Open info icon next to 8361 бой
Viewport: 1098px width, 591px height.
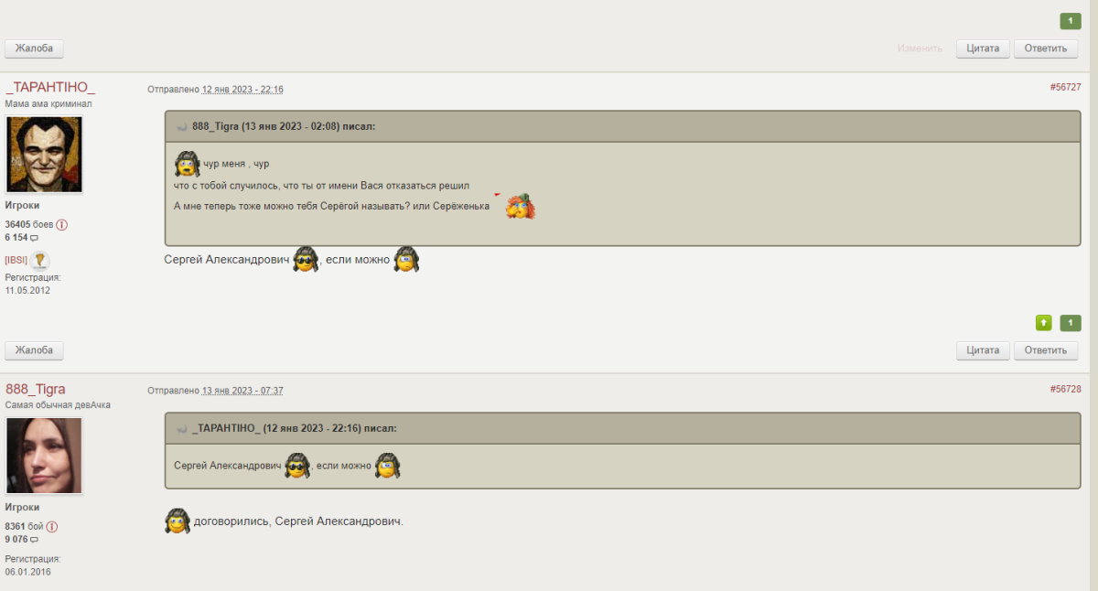52,526
